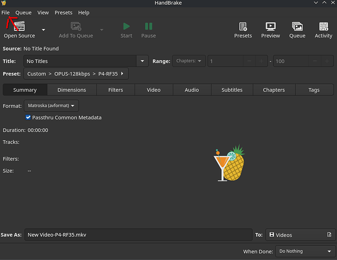This screenshot has width=337, height=260.
Task: Switch to the Summary tab
Action: point(25,90)
